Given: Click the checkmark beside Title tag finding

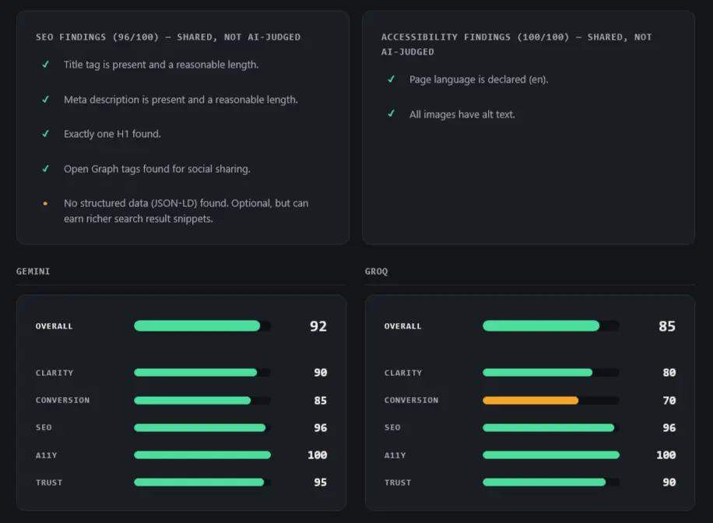Looking at the screenshot, I should 45,65.
